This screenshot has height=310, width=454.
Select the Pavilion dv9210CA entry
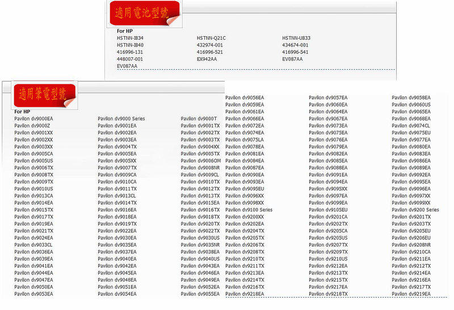pyautogui.click(x=411, y=252)
